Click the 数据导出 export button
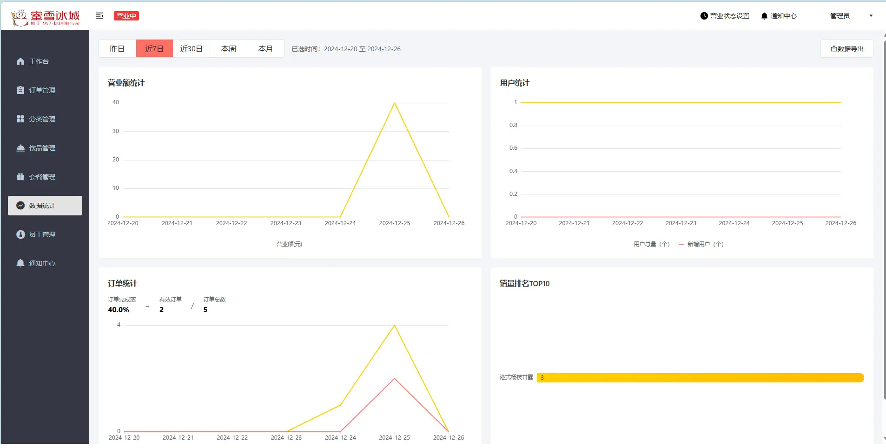The height and width of the screenshot is (448, 886). 846,49
